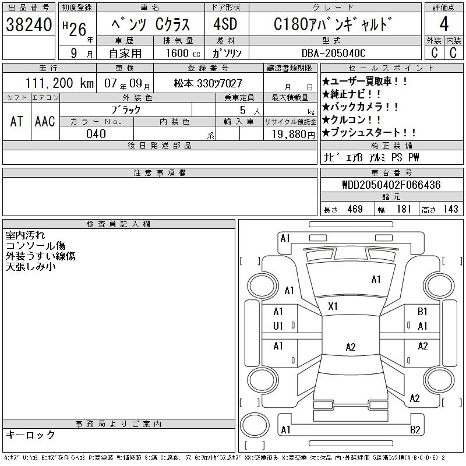Click U1 mark on left front door
The width and height of the screenshot is (466, 466).
point(278,326)
